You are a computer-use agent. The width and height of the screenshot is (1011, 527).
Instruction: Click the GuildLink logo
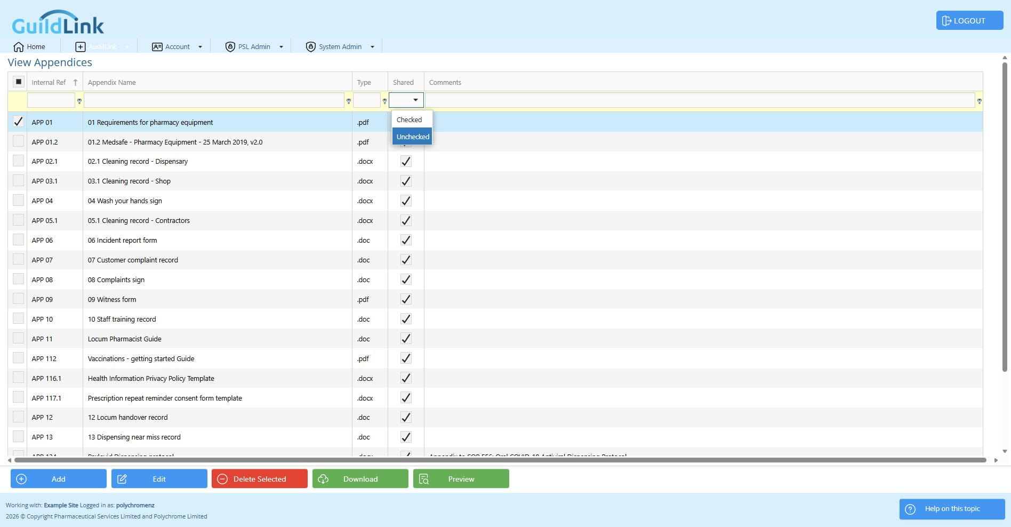[58, 22]
